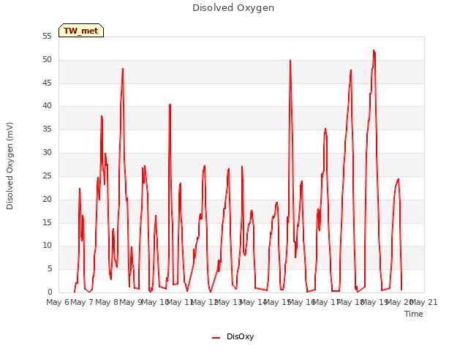This screenshot has width=468, height=351.
Task: Click the 5 y-axis tick label
Action: point(50,269)
